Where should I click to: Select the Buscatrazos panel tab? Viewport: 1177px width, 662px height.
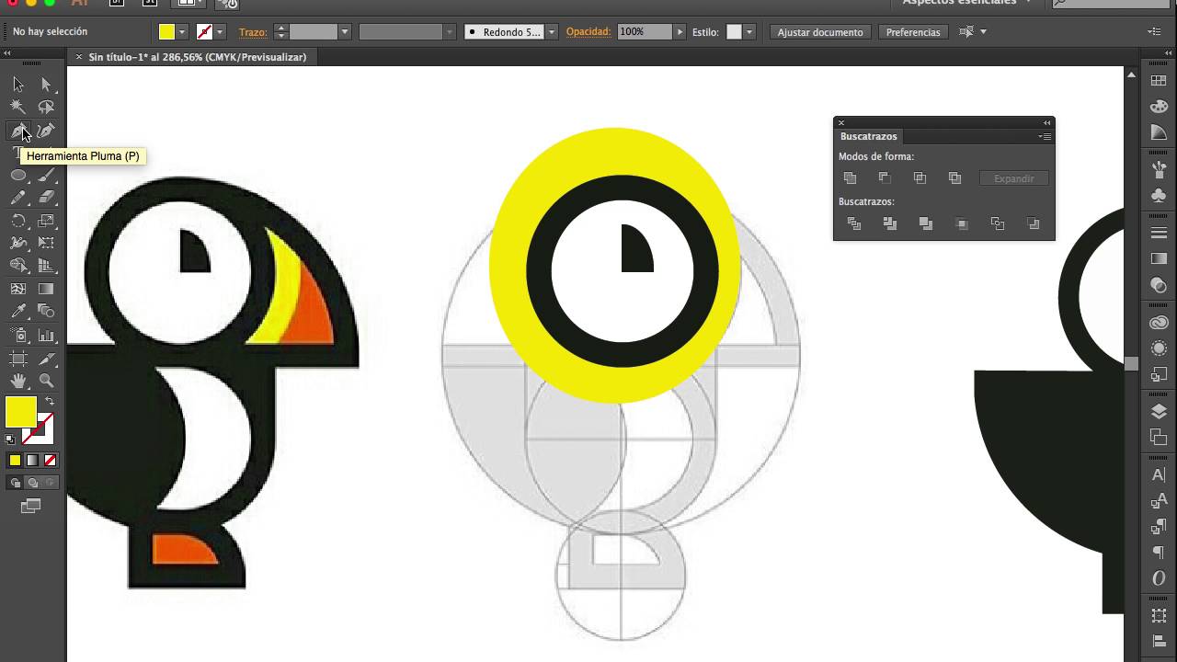tap(868, 136)
